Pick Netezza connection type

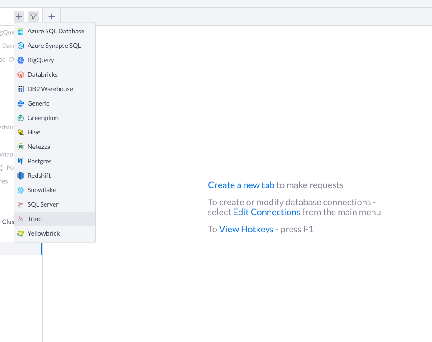55,147
